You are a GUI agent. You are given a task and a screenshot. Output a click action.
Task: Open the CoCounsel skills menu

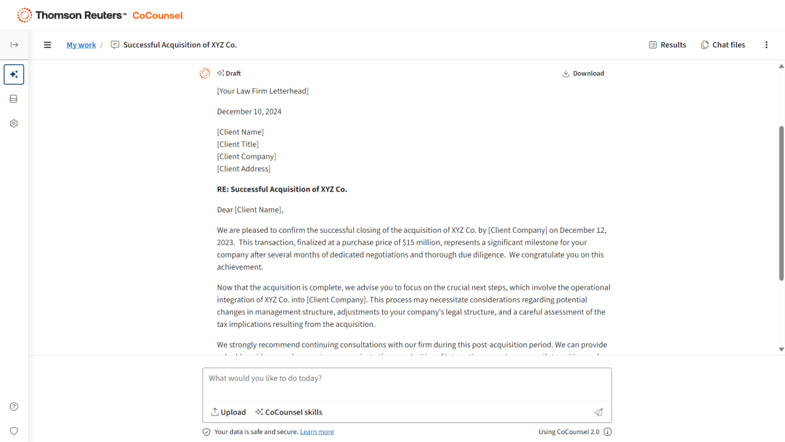288,412
